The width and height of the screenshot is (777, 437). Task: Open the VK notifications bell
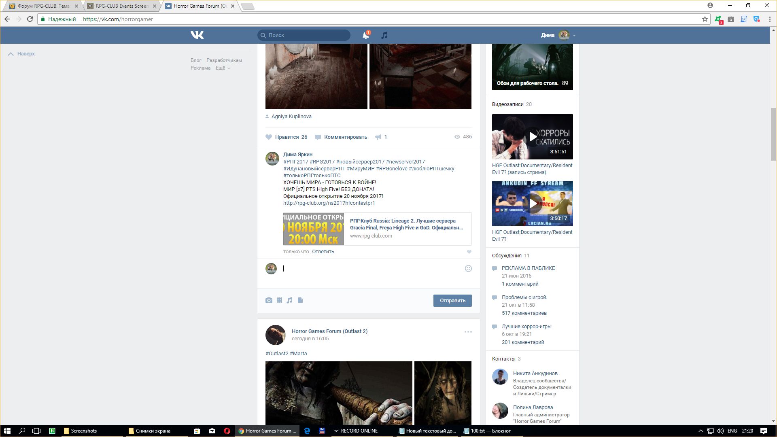tap(365, 35)
